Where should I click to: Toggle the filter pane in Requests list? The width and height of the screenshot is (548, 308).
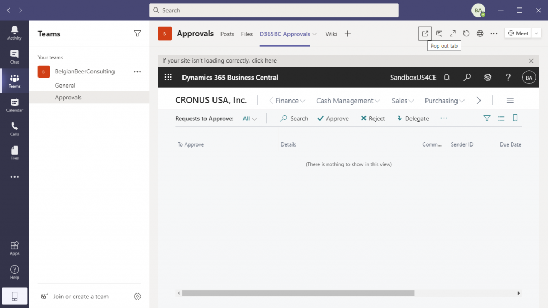point(487,118)
